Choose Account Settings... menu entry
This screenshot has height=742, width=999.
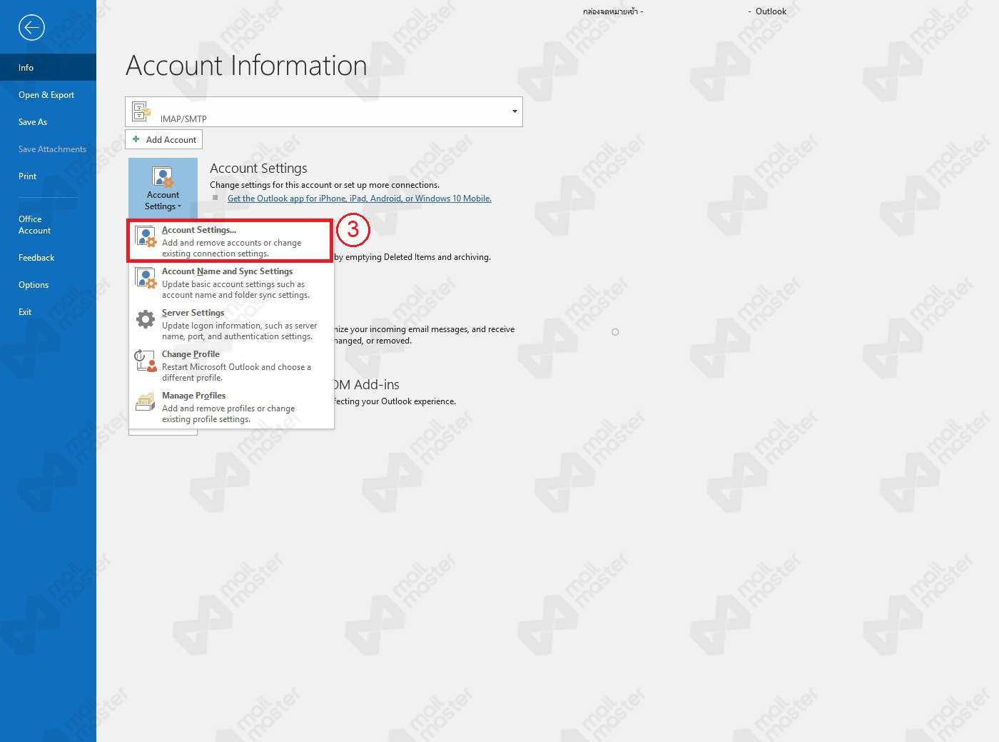[230, 241]
